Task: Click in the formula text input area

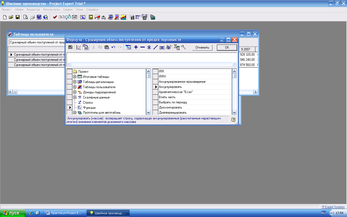Action: 152,57
